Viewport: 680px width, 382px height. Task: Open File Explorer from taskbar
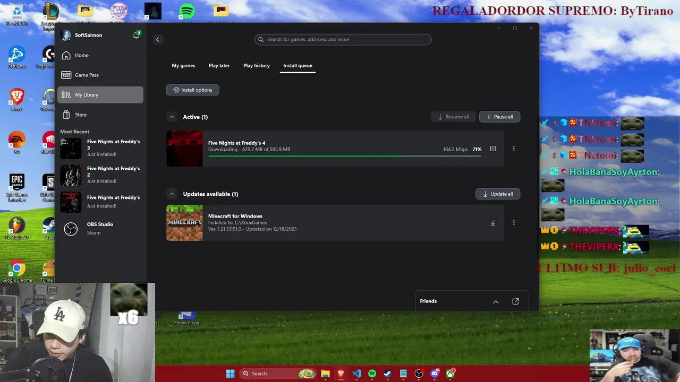tap(325, 374)
